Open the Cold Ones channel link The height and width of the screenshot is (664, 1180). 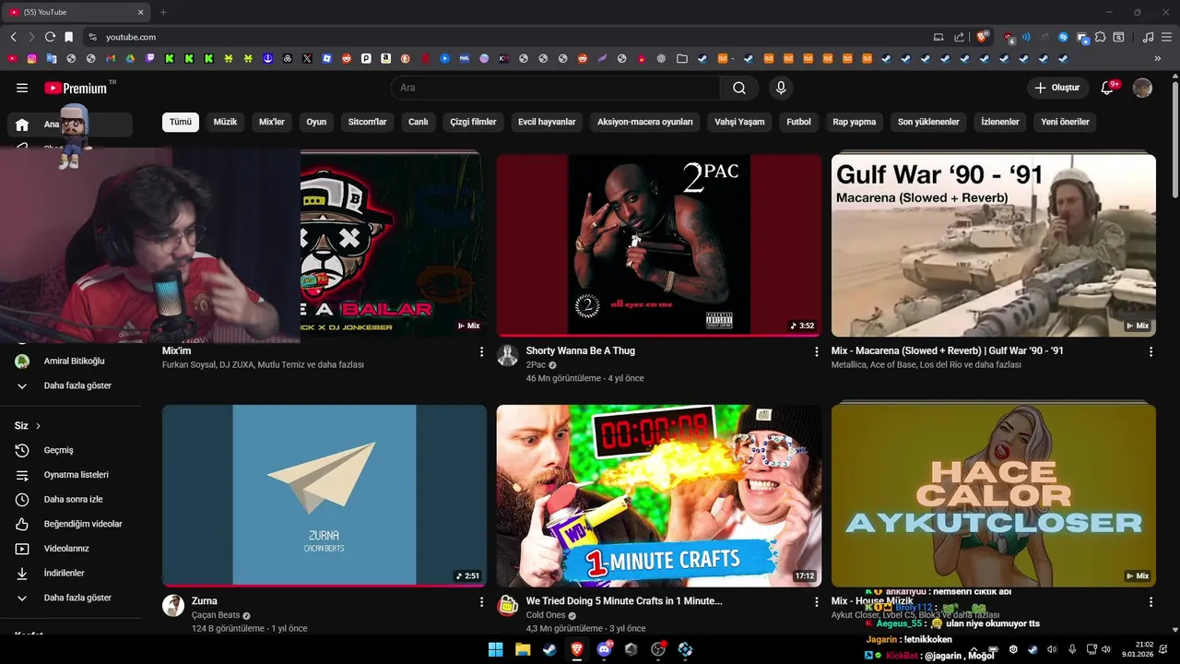pos(546,615)
